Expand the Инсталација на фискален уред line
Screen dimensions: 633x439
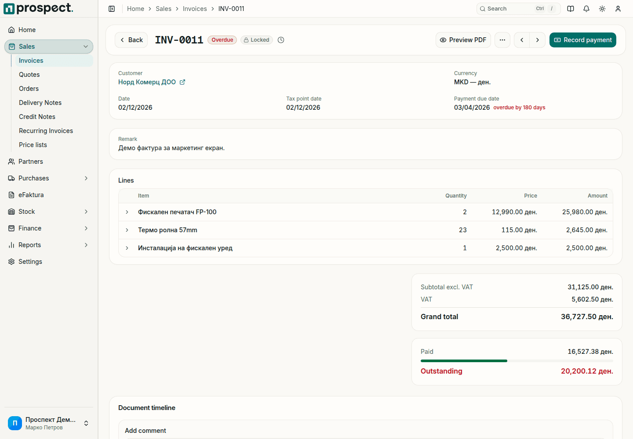pyautogui.click(x=127, y=248)
